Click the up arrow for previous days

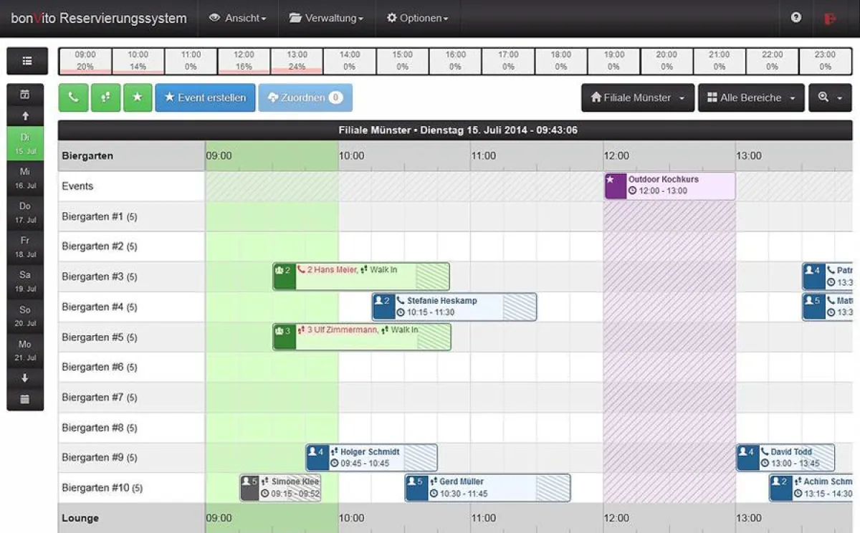25,115
